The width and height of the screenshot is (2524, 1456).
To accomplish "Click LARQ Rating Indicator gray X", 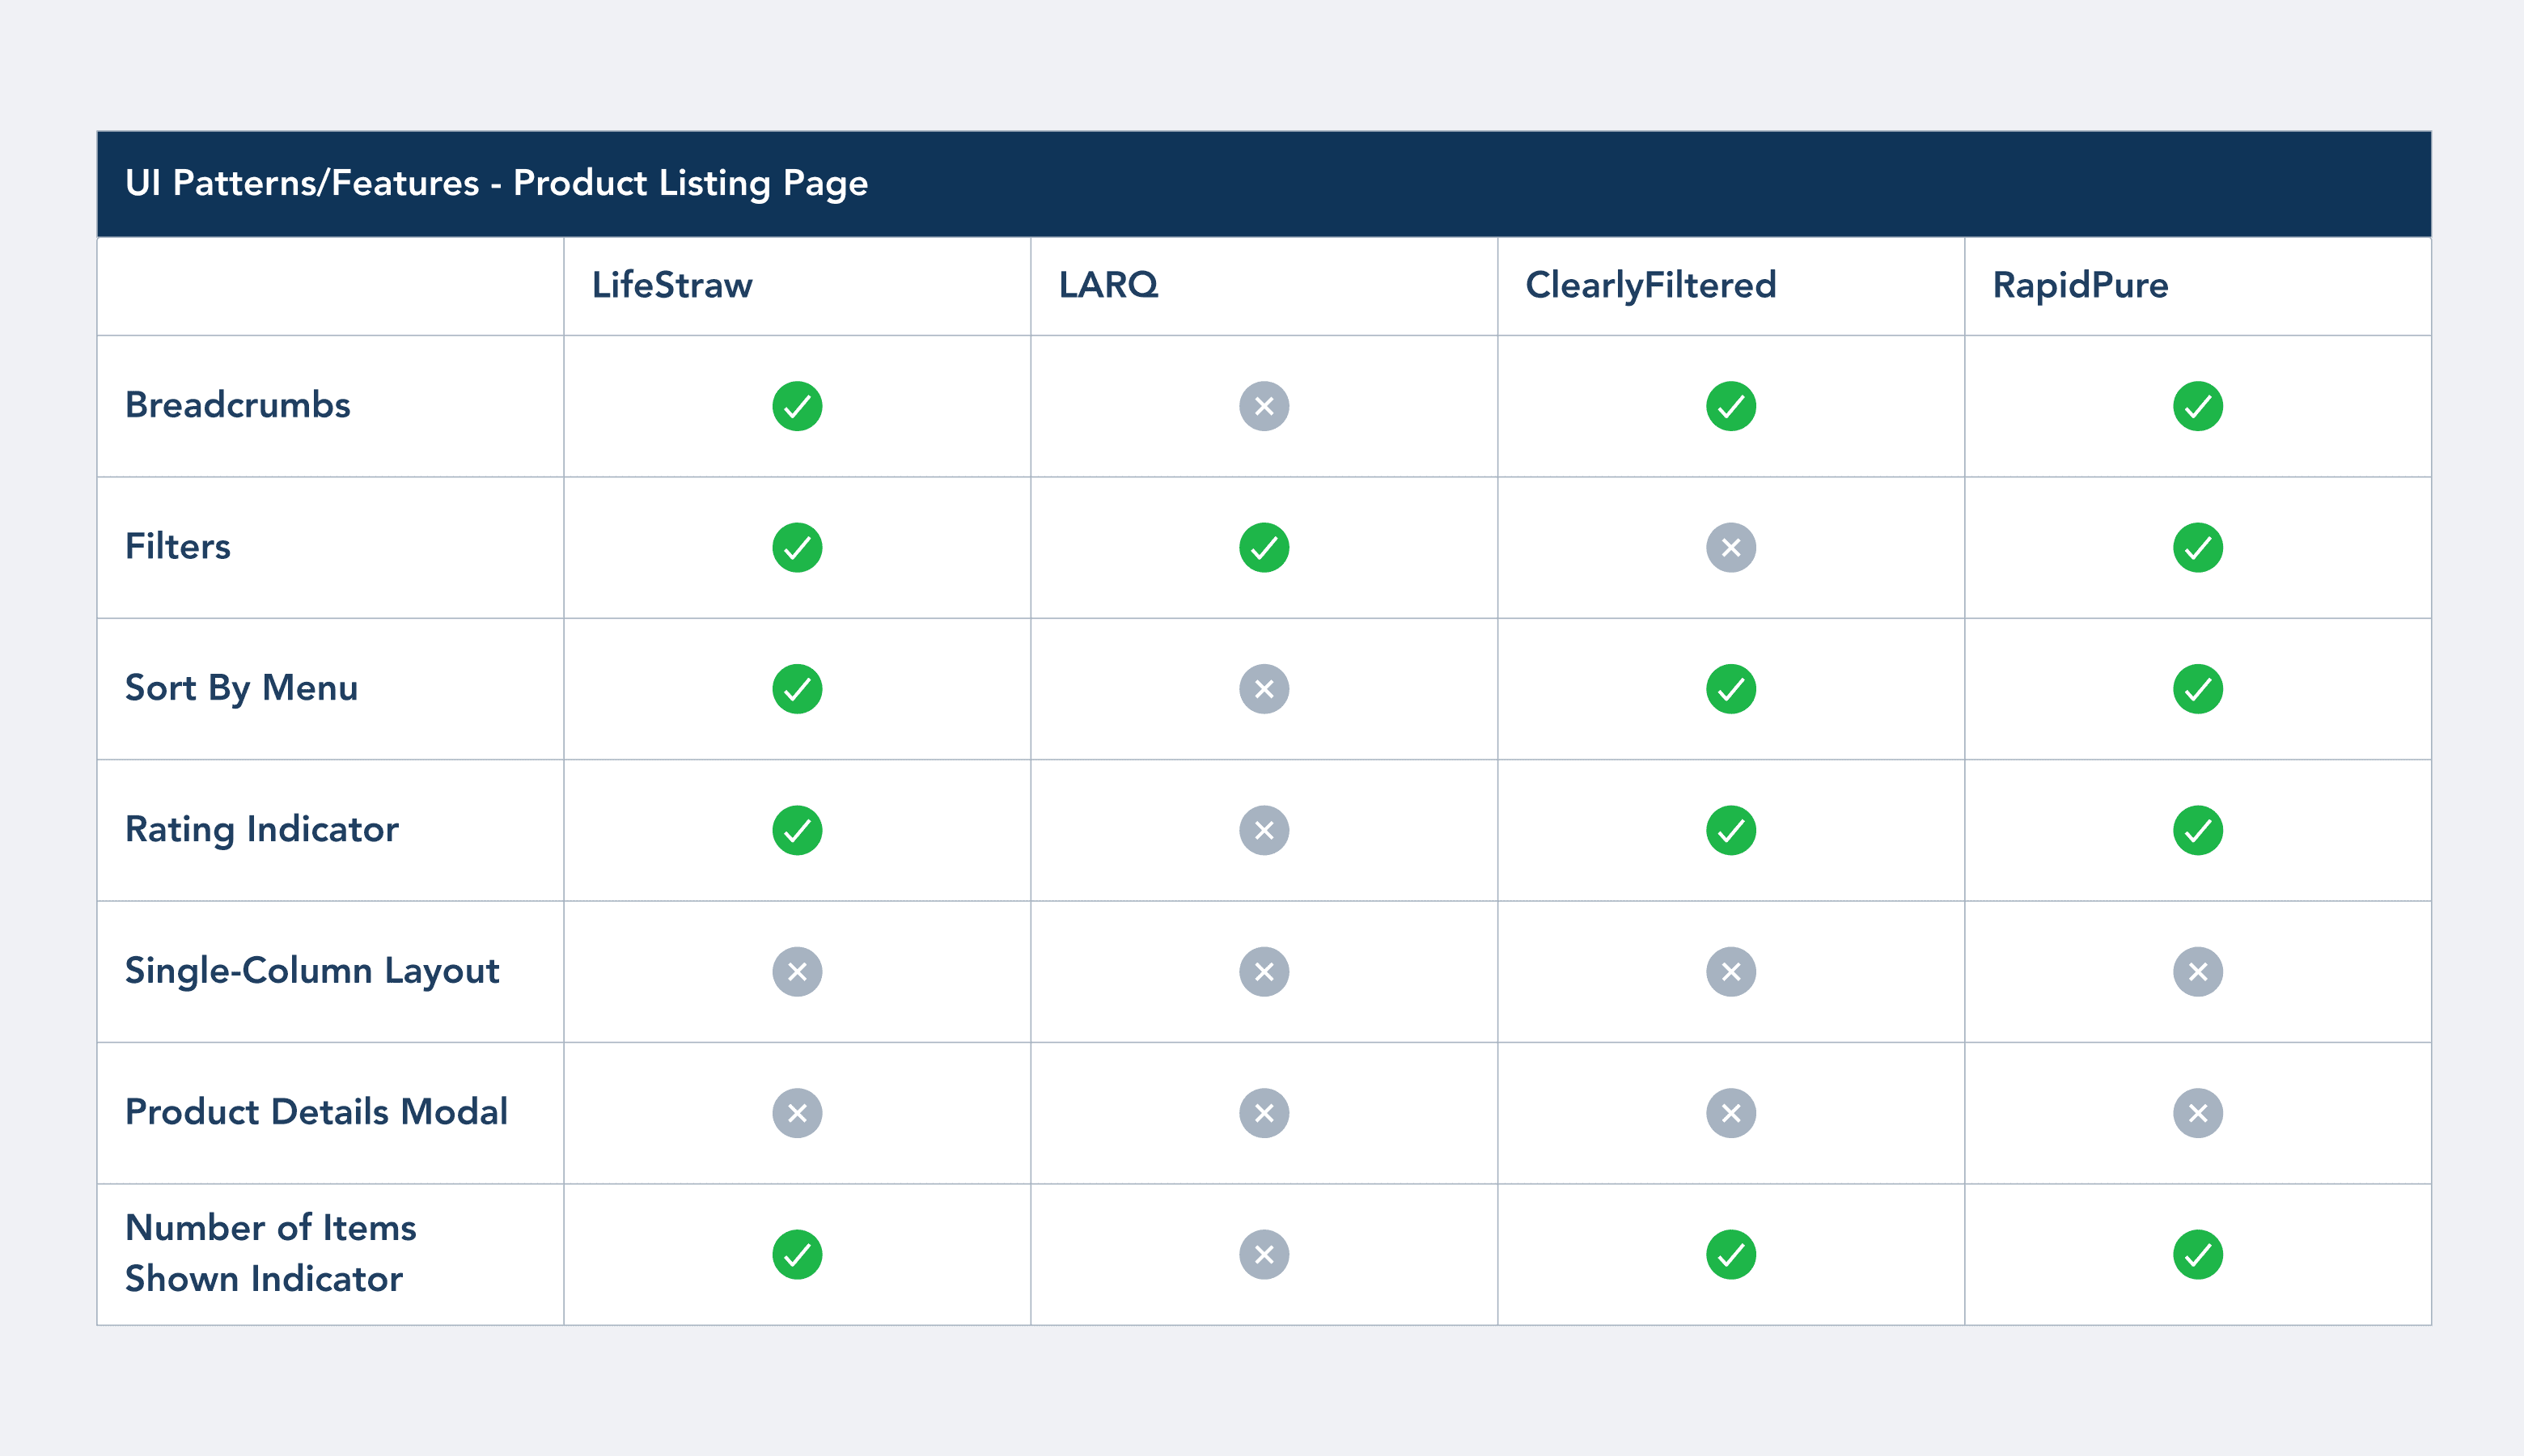I will tap(1264, 830).
